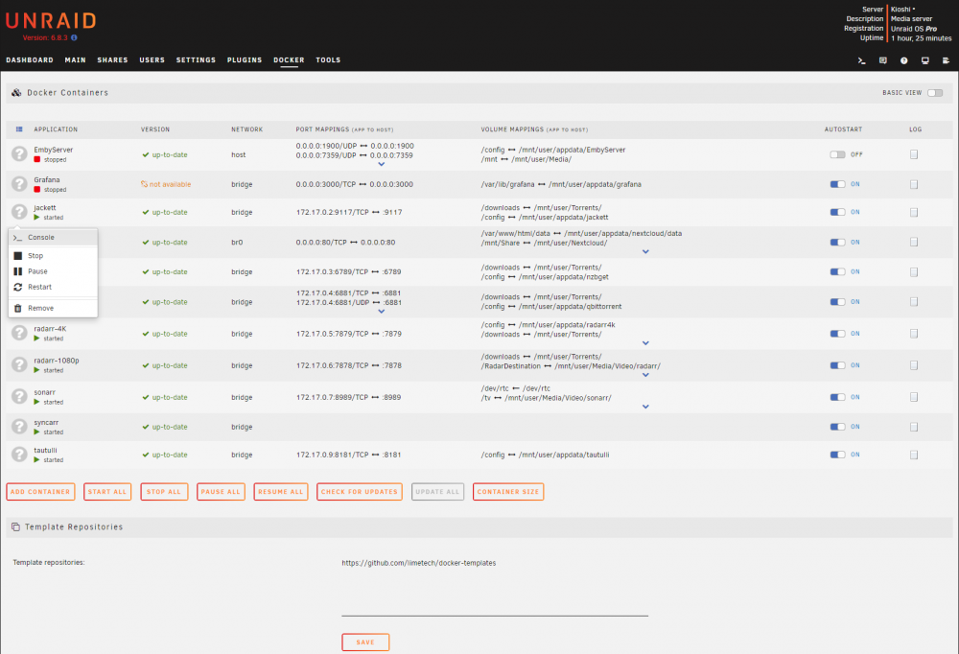The height and width of the screenshot is (654, 959).
Task: Open the log icon for Grafana
Action: [914, 184]
